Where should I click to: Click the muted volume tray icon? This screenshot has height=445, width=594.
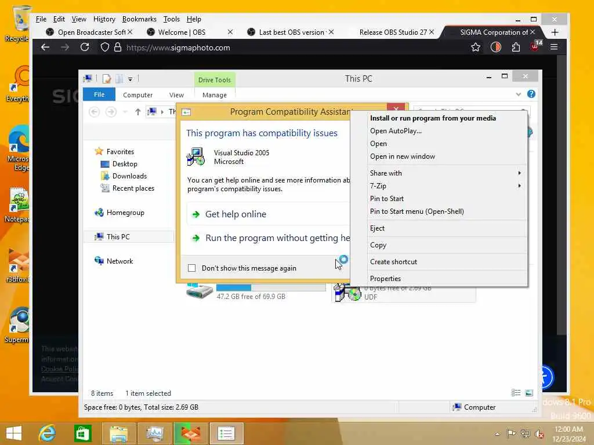click(x=539, y=433)
